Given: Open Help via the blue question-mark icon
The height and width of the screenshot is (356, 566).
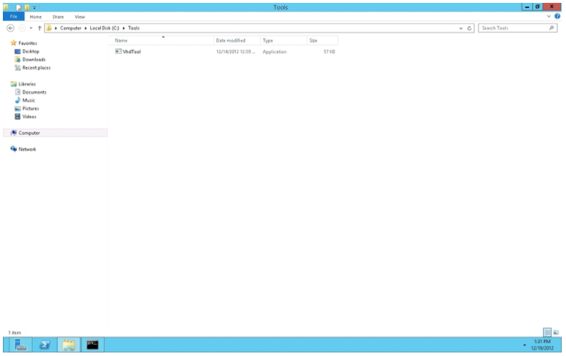Looking at the screenshot, I should pyautogui.click(x=557, y=16).
